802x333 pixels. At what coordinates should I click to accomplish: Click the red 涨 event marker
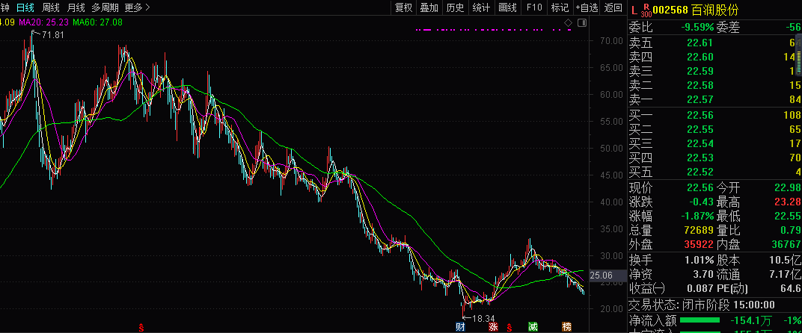pos(493,326)
